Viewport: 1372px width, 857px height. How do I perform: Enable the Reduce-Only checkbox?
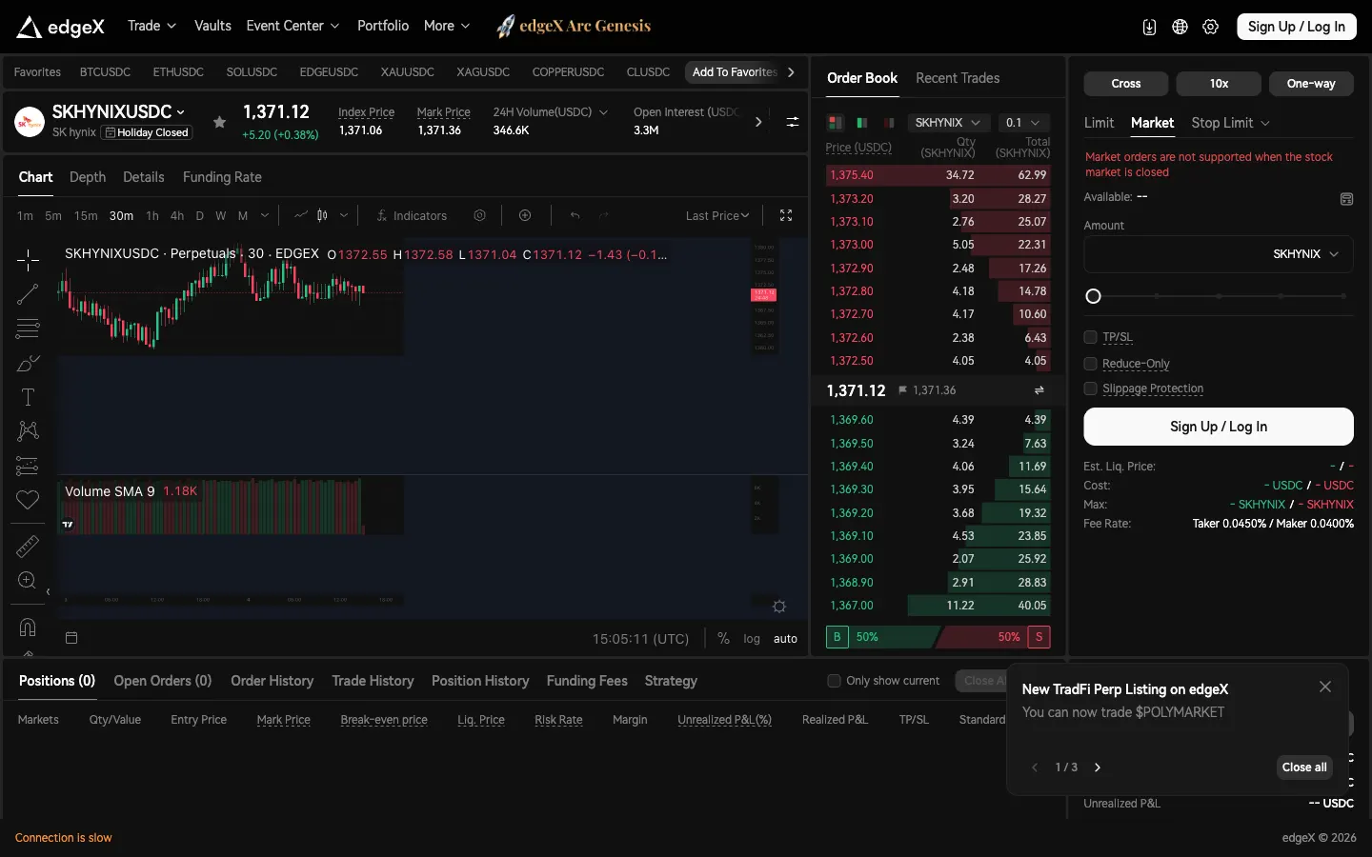click(x=1091, y=364)
